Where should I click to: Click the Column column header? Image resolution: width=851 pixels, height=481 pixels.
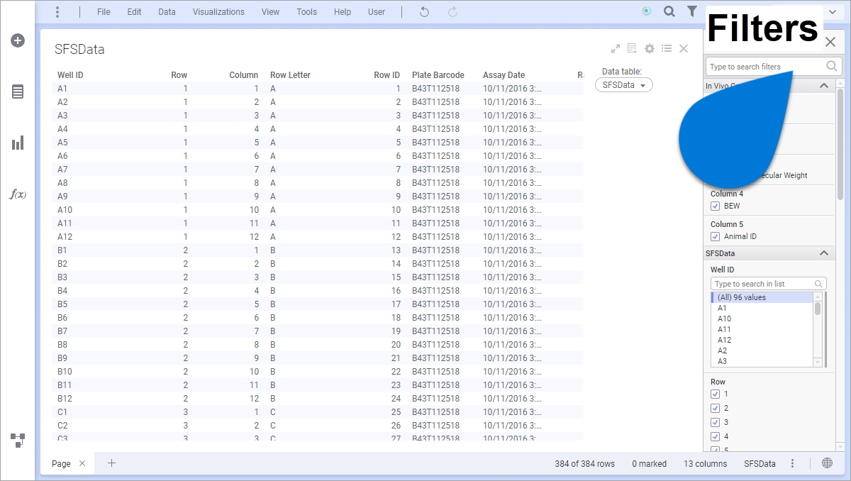[x=244, y=74]
